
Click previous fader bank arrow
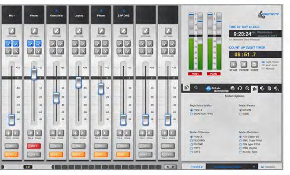pyautogui.click(x=167, y=167)
